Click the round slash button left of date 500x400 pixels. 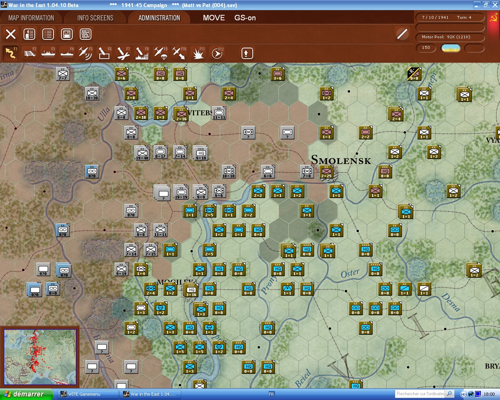point(402,34)
